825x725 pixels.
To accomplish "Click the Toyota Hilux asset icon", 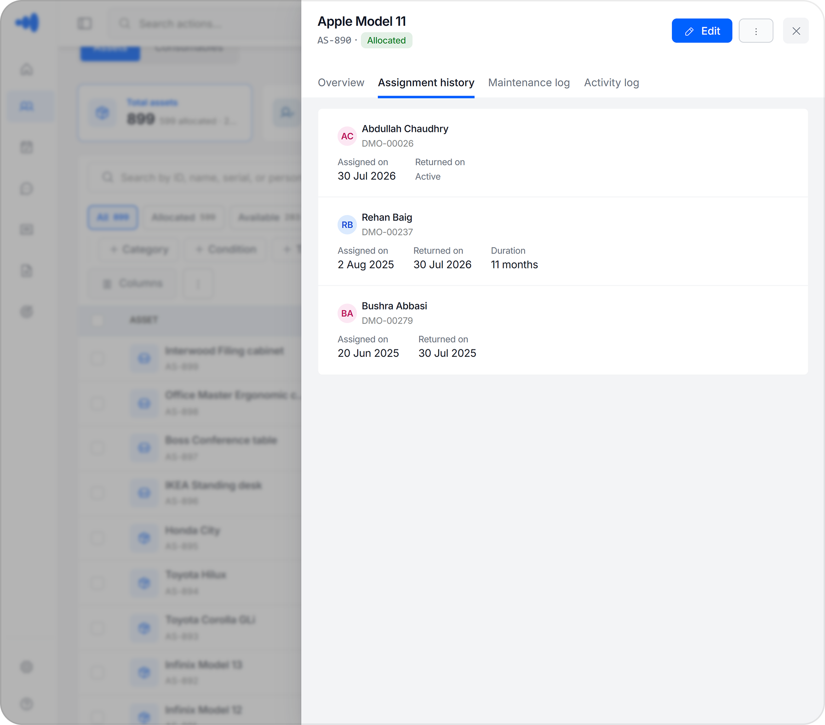I will point(144,583).
